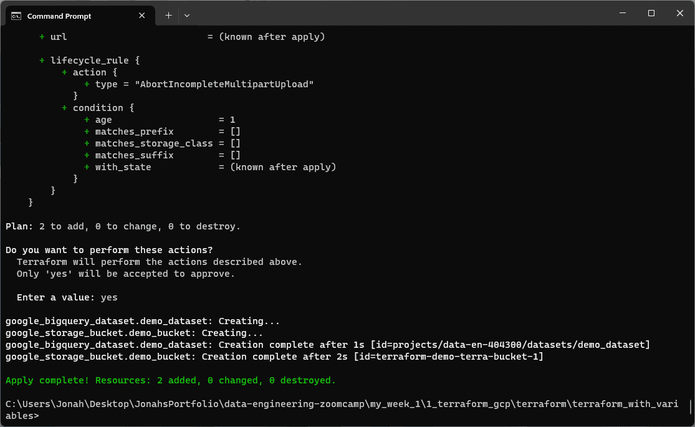Click 'matches_storage_class' attribute text
This screenshot has width=695, height=427.
[x=154, y=143]
